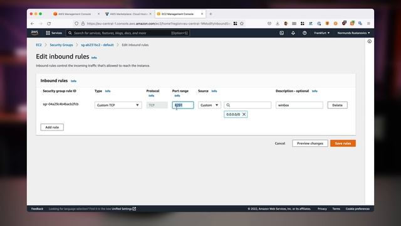
Task: Follow the Security Groups breadcrumb
Action: coord(61,45)
